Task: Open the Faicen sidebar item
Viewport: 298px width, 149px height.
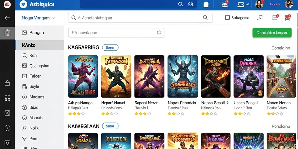Action: coord(40,76)
